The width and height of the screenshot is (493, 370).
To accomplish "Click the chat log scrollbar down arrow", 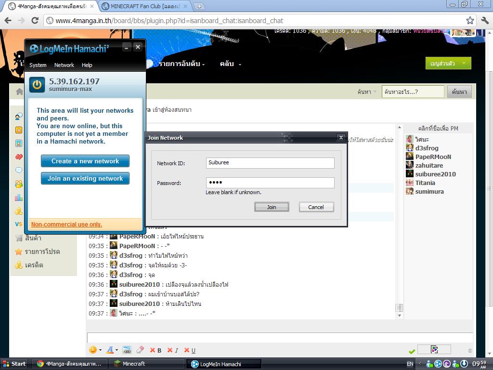I will pyautogui.click(x=399, y=316).
